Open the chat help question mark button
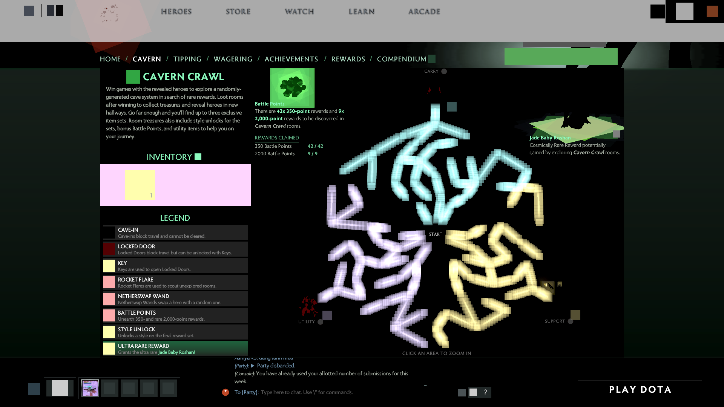 [485, 392]
